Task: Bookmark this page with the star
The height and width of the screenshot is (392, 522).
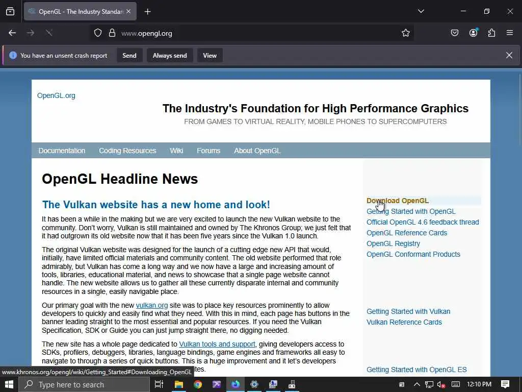Action: coord(405,33)
